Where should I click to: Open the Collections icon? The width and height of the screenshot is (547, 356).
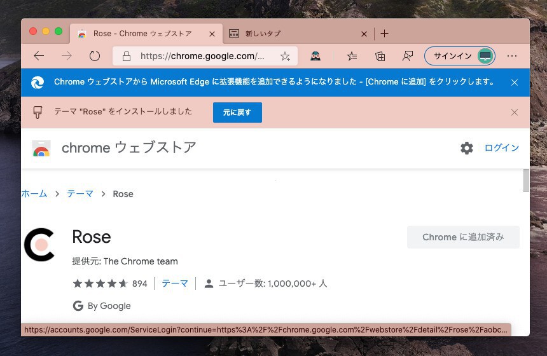(380, 56)
